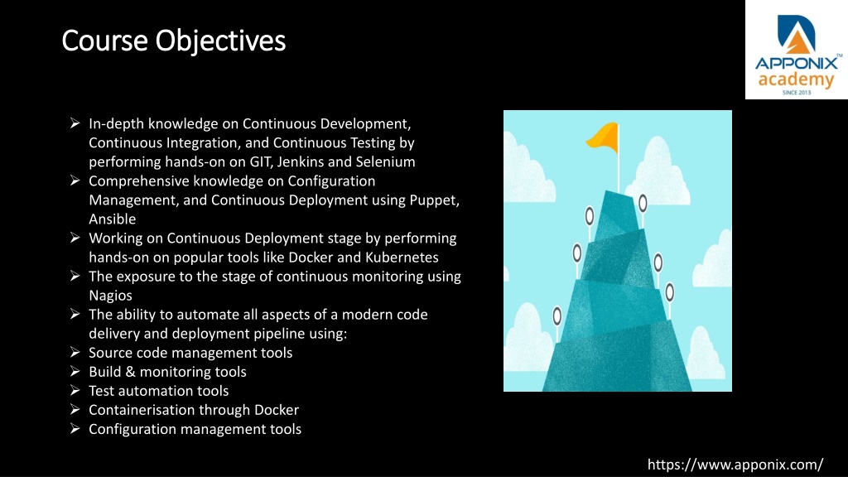Click the 'Containerisation through Docker' bullet

[194, 410]
